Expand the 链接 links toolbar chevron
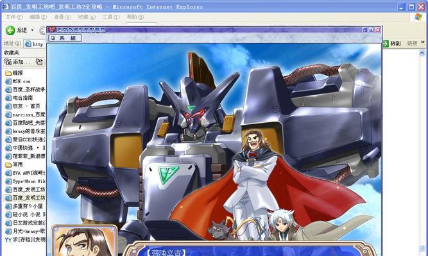 (x=423, y=42)
